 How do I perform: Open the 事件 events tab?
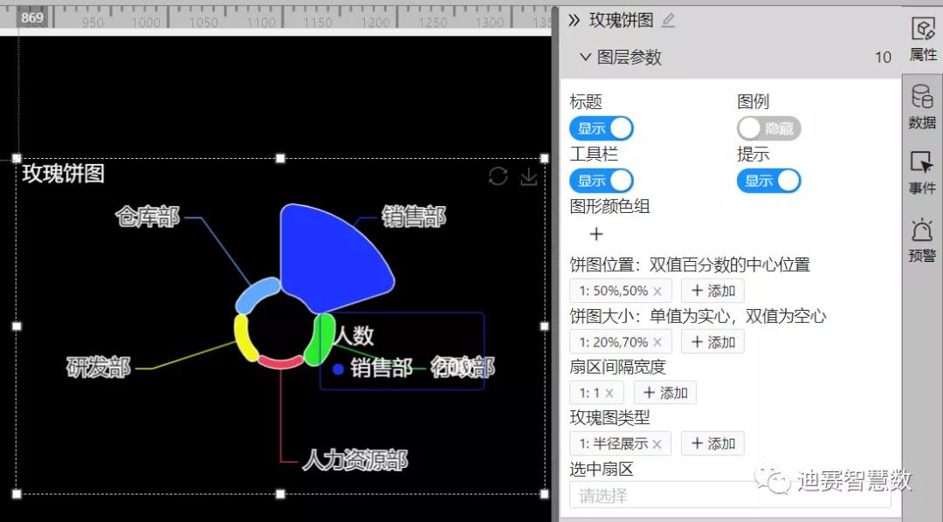point(922,172)
